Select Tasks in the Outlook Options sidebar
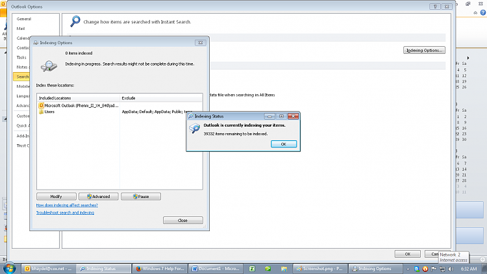 (21, 58)
